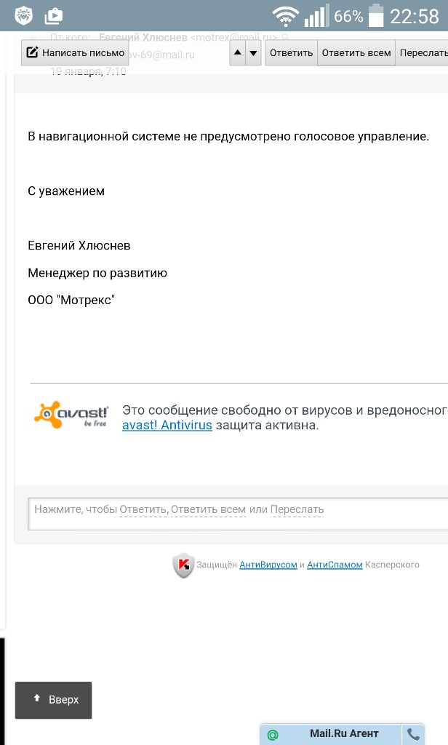Click Ответить link in quick reply box

tap(143, 509)
